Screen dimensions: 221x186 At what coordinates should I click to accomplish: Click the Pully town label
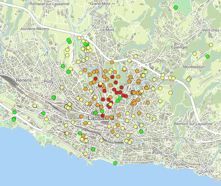coord(157,153)
